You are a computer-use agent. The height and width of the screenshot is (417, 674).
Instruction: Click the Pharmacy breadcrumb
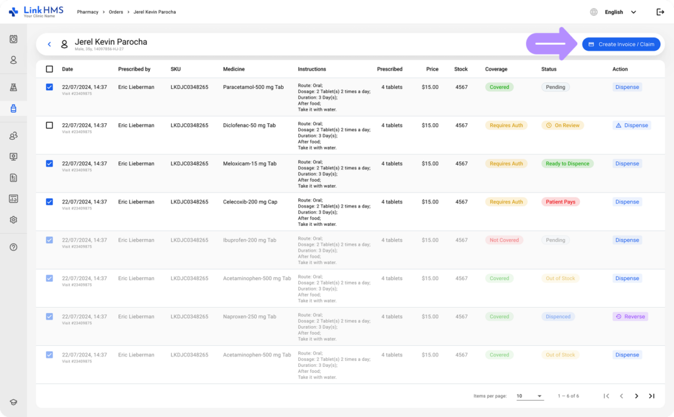88,12
